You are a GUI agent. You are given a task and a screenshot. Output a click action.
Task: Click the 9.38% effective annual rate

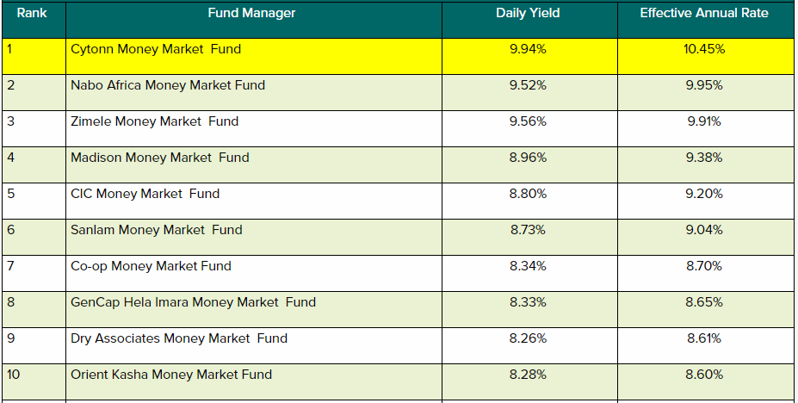click(x=704, y=158)
